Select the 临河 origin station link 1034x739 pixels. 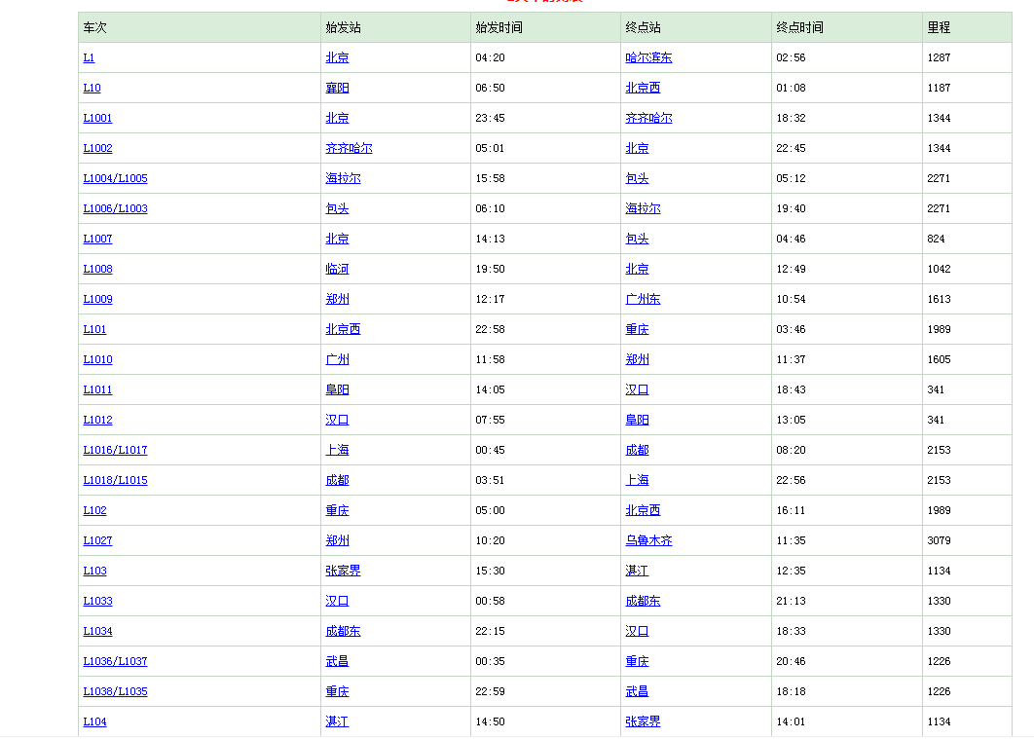click(x=337, y=269)
